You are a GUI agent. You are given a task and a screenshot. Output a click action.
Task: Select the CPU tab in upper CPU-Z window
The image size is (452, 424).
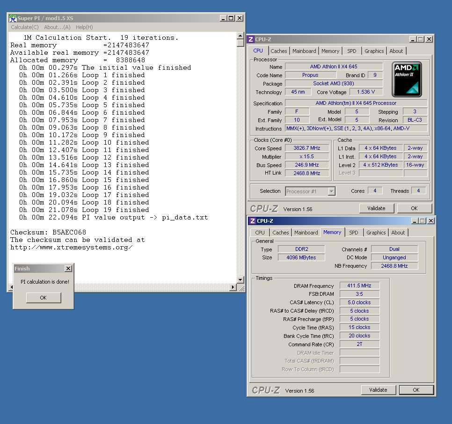tap(258, 51)
